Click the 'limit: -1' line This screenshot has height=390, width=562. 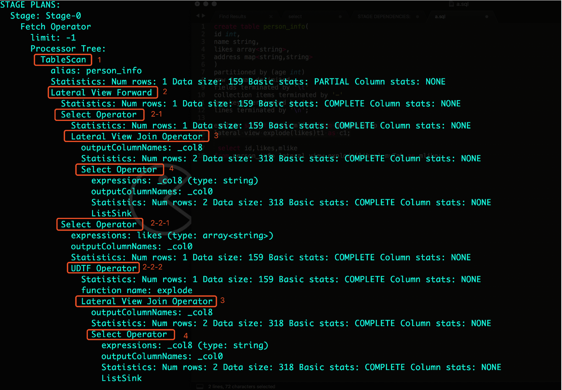click(53, 38)
